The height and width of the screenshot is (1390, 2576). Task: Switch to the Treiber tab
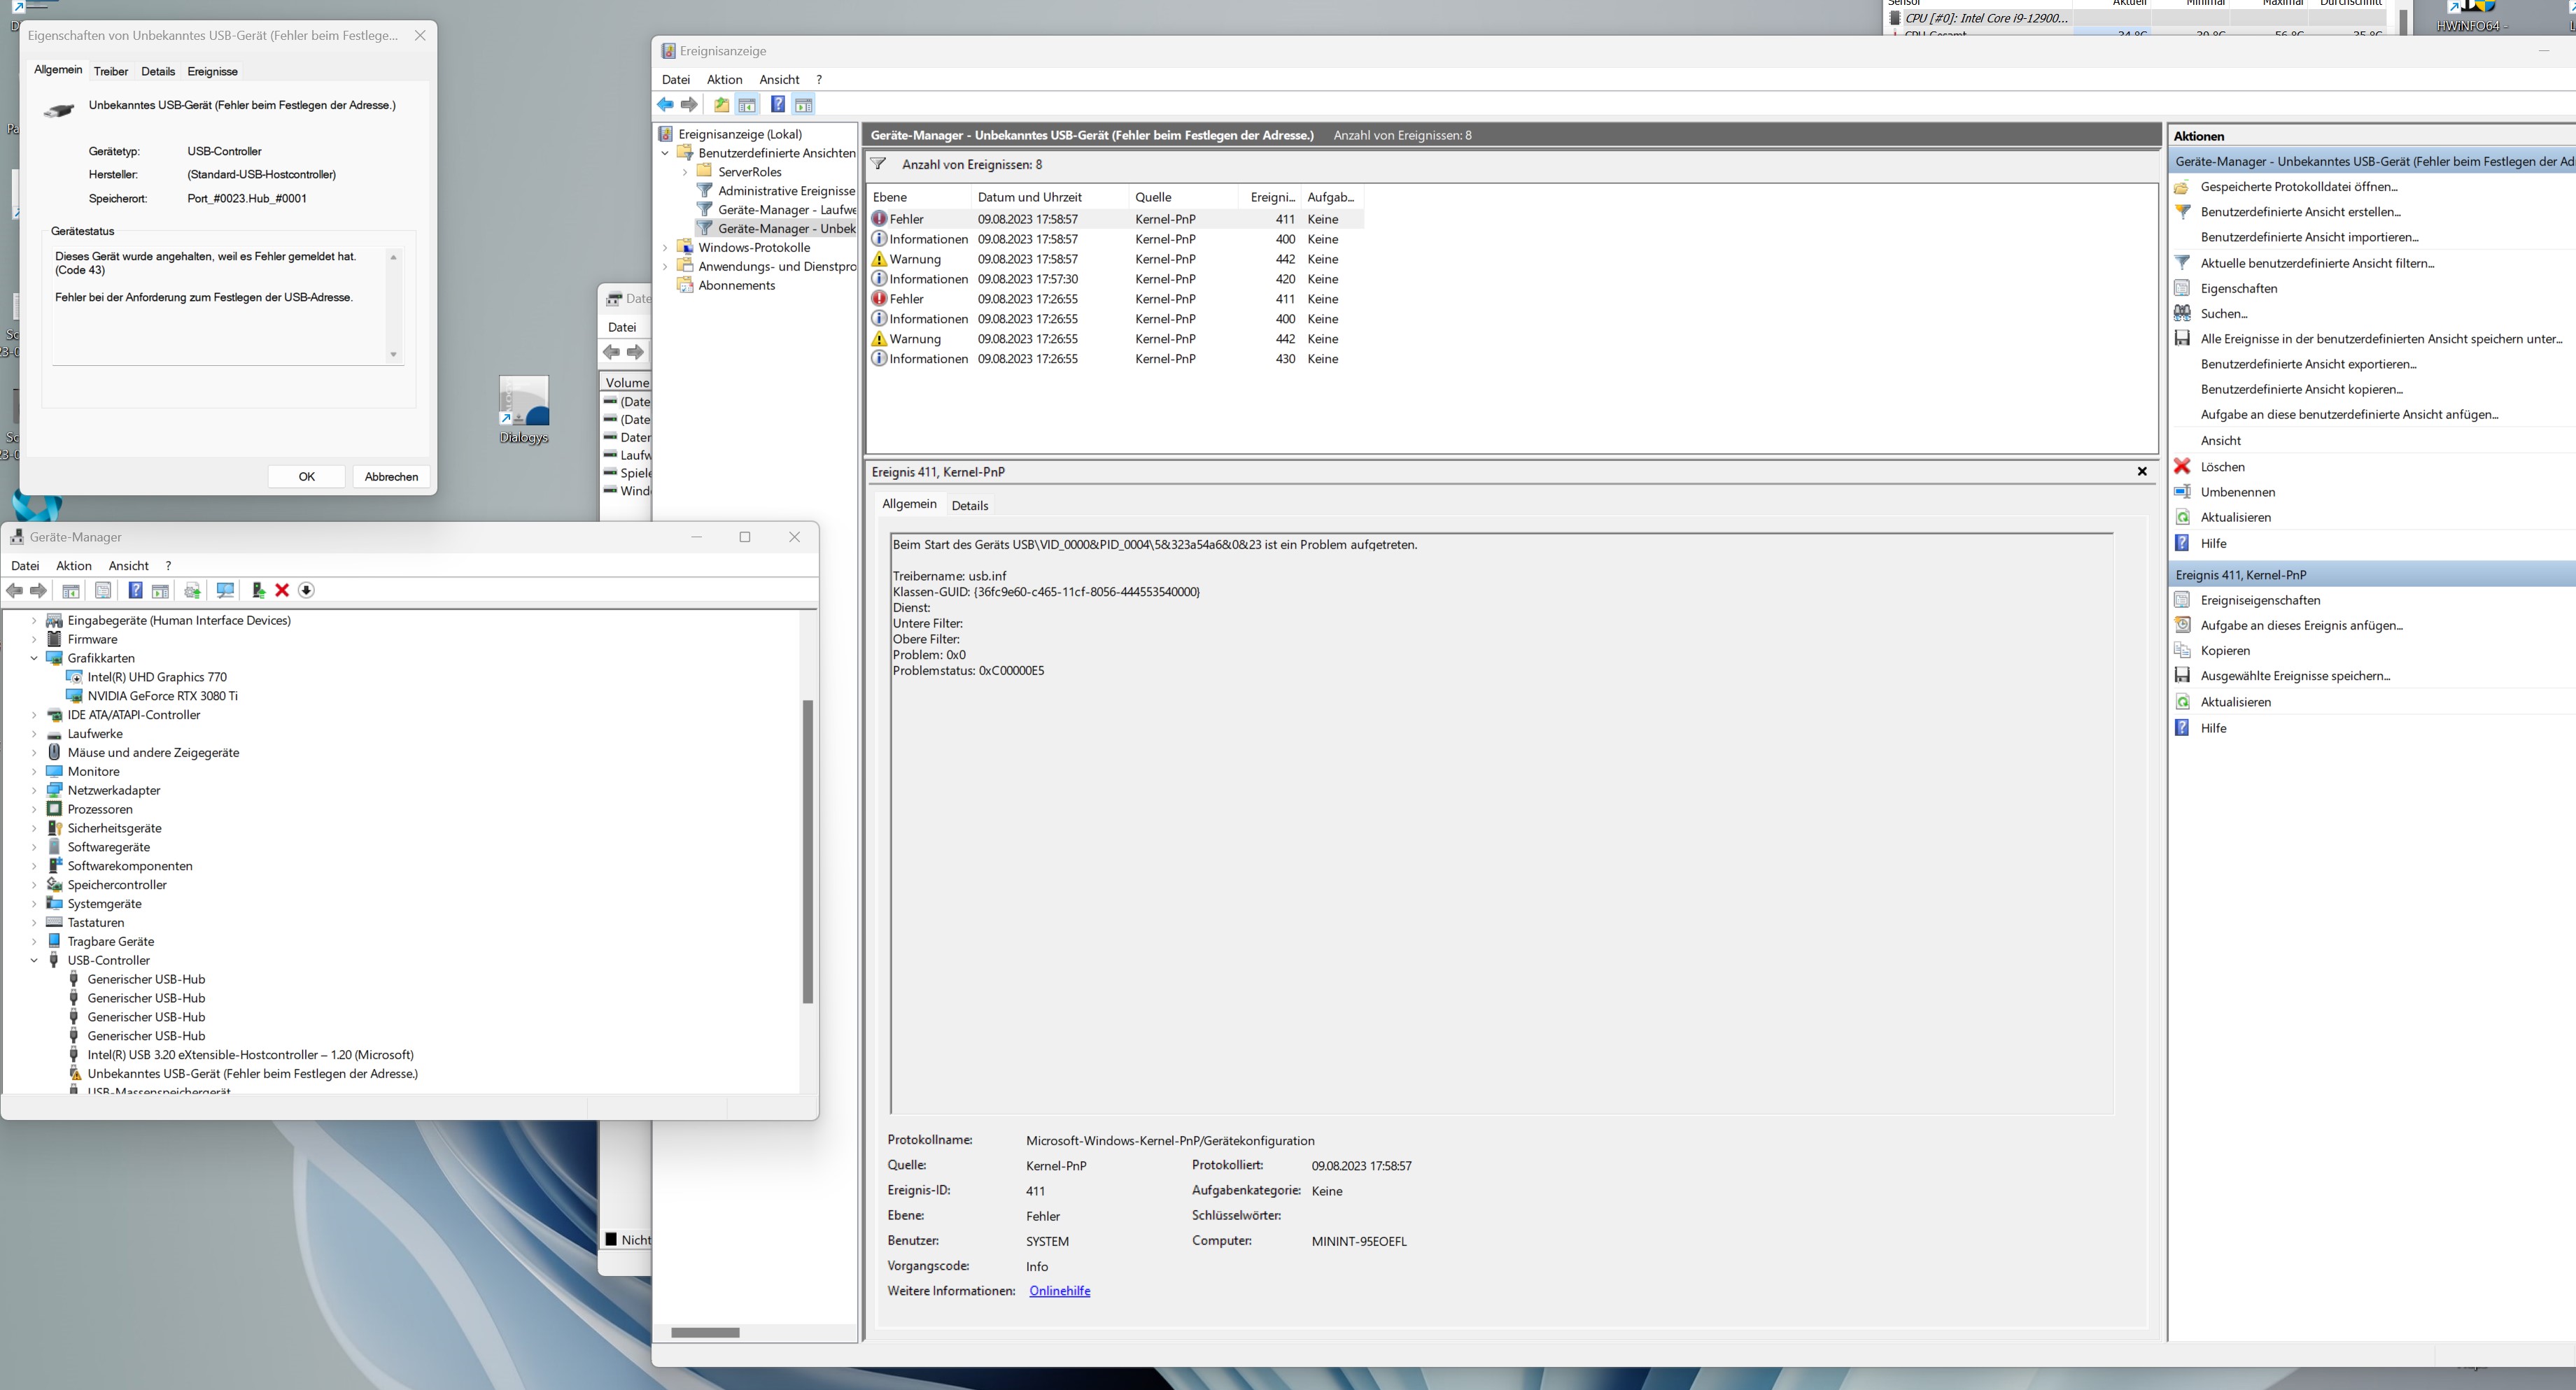click(111, 72)
